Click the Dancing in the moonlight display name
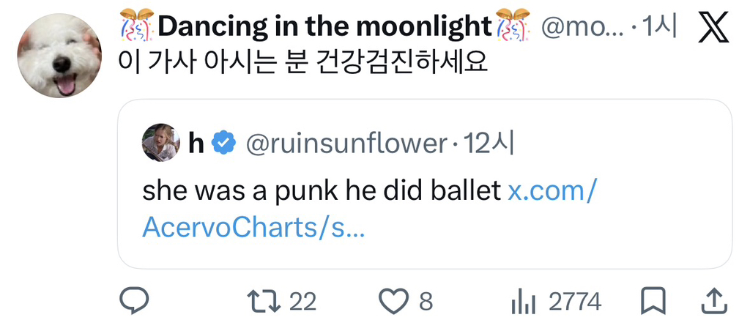 tap(324, 28)
